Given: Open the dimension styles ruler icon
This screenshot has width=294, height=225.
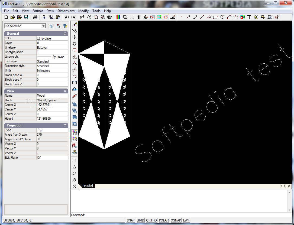Looking at the screenshot, I should pyautogui.click(x=173, y=17).
